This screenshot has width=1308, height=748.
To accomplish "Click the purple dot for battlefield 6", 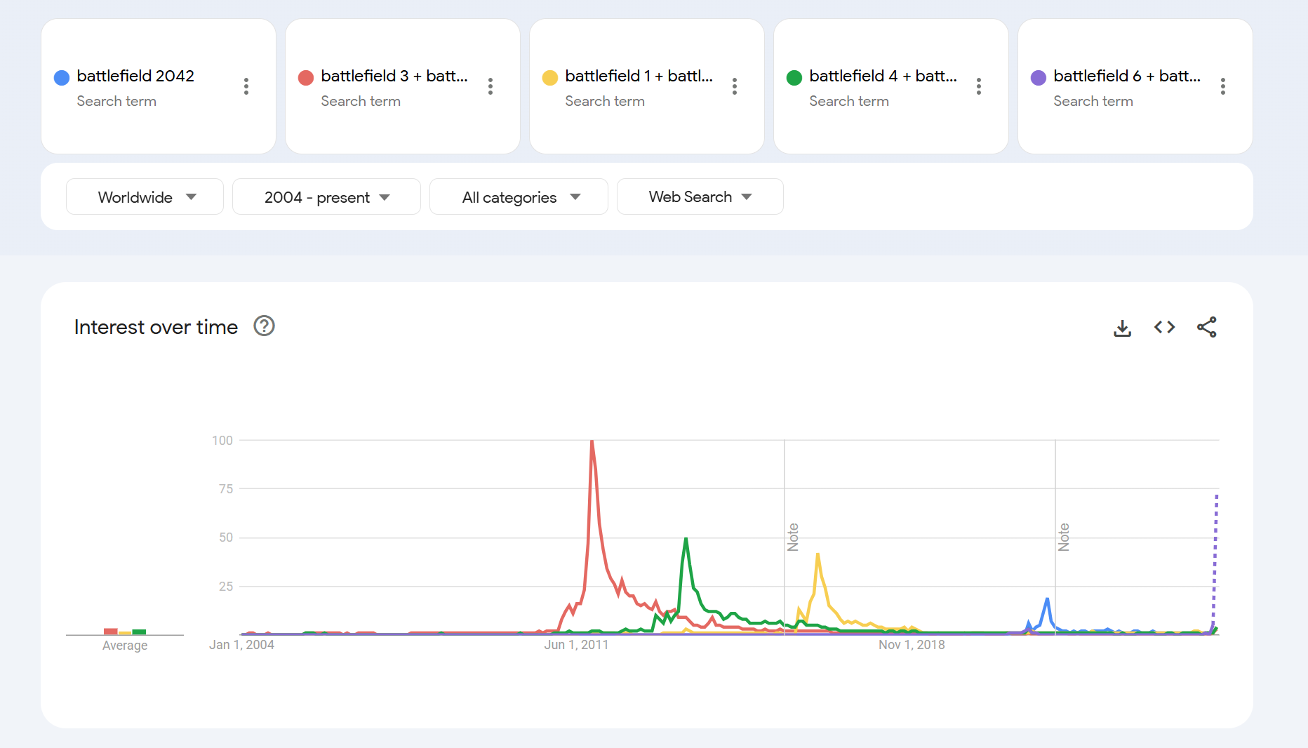I will click(1039, 78).
